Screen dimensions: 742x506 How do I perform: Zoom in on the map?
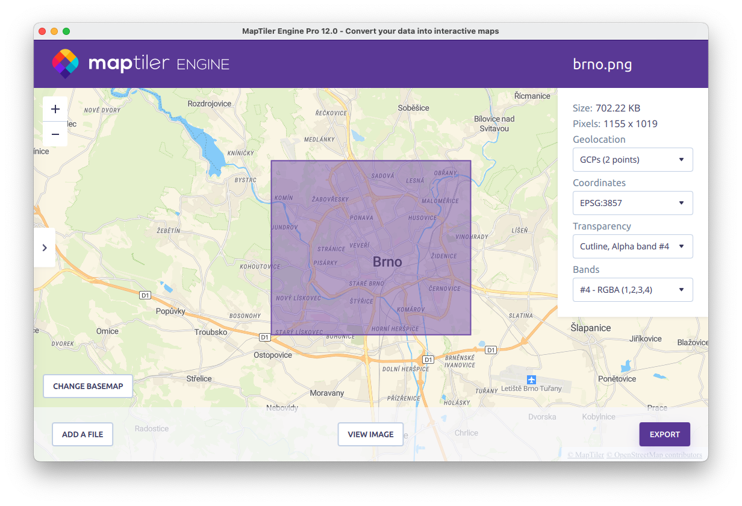(x=55, y=108)
